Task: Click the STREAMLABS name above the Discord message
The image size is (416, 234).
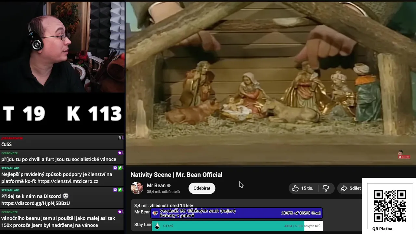Action: pos(10,190)
